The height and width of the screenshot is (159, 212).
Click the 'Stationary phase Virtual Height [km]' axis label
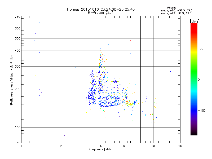click(12, 79)
